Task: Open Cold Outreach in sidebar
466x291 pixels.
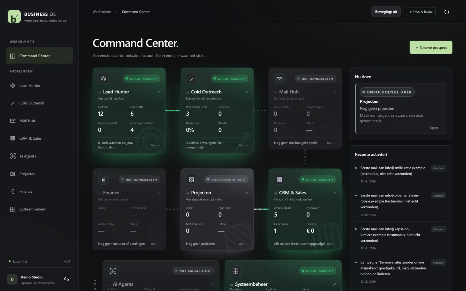Action: (39, 103)
